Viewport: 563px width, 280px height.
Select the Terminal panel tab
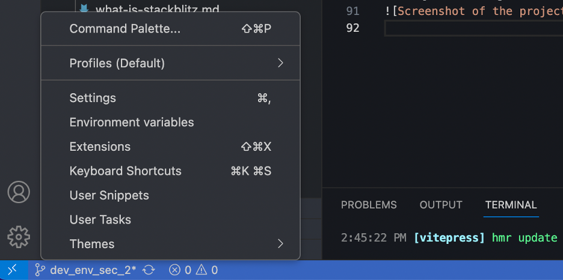pyautogui.click(x=511, y=205)
